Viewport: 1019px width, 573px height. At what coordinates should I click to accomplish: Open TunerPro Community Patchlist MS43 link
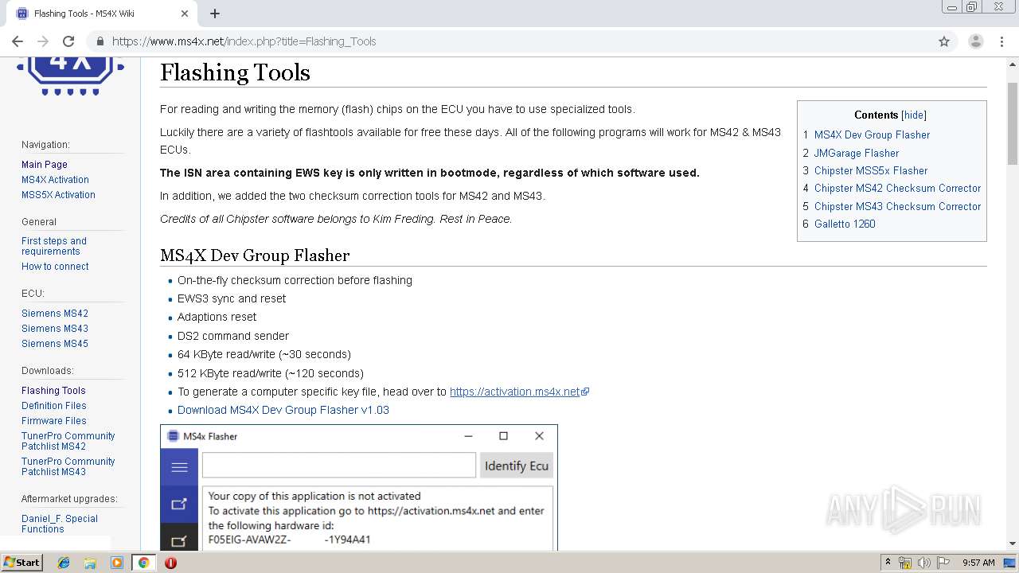(68, 466)
